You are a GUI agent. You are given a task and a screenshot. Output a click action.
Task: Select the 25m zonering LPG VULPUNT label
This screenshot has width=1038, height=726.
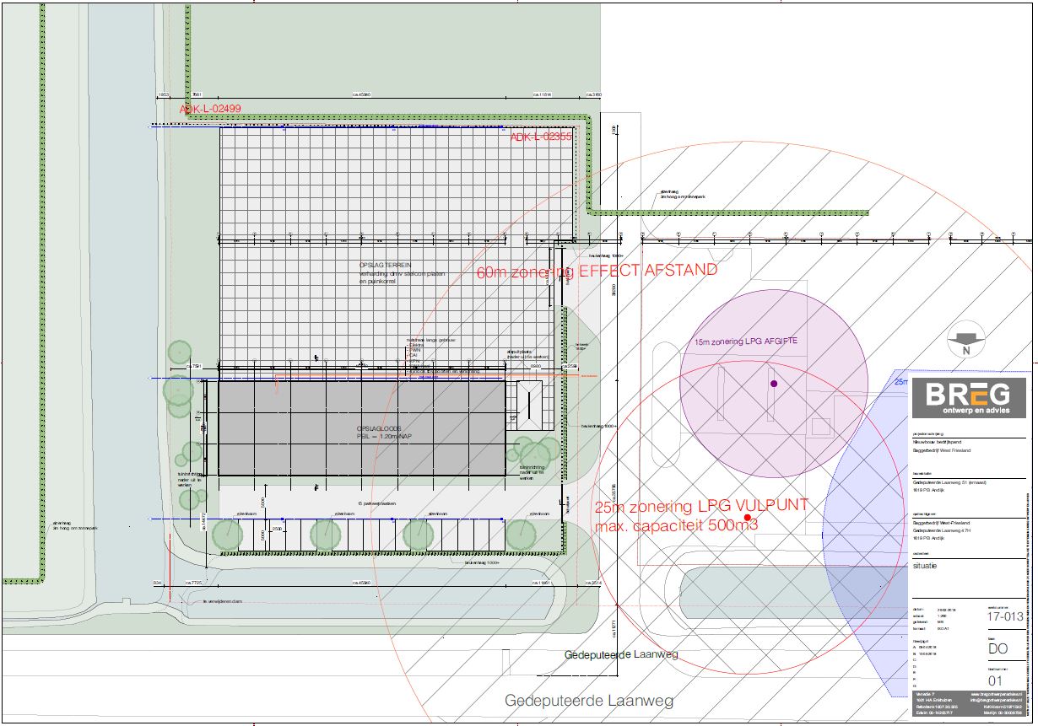click(x=701, y=506)
